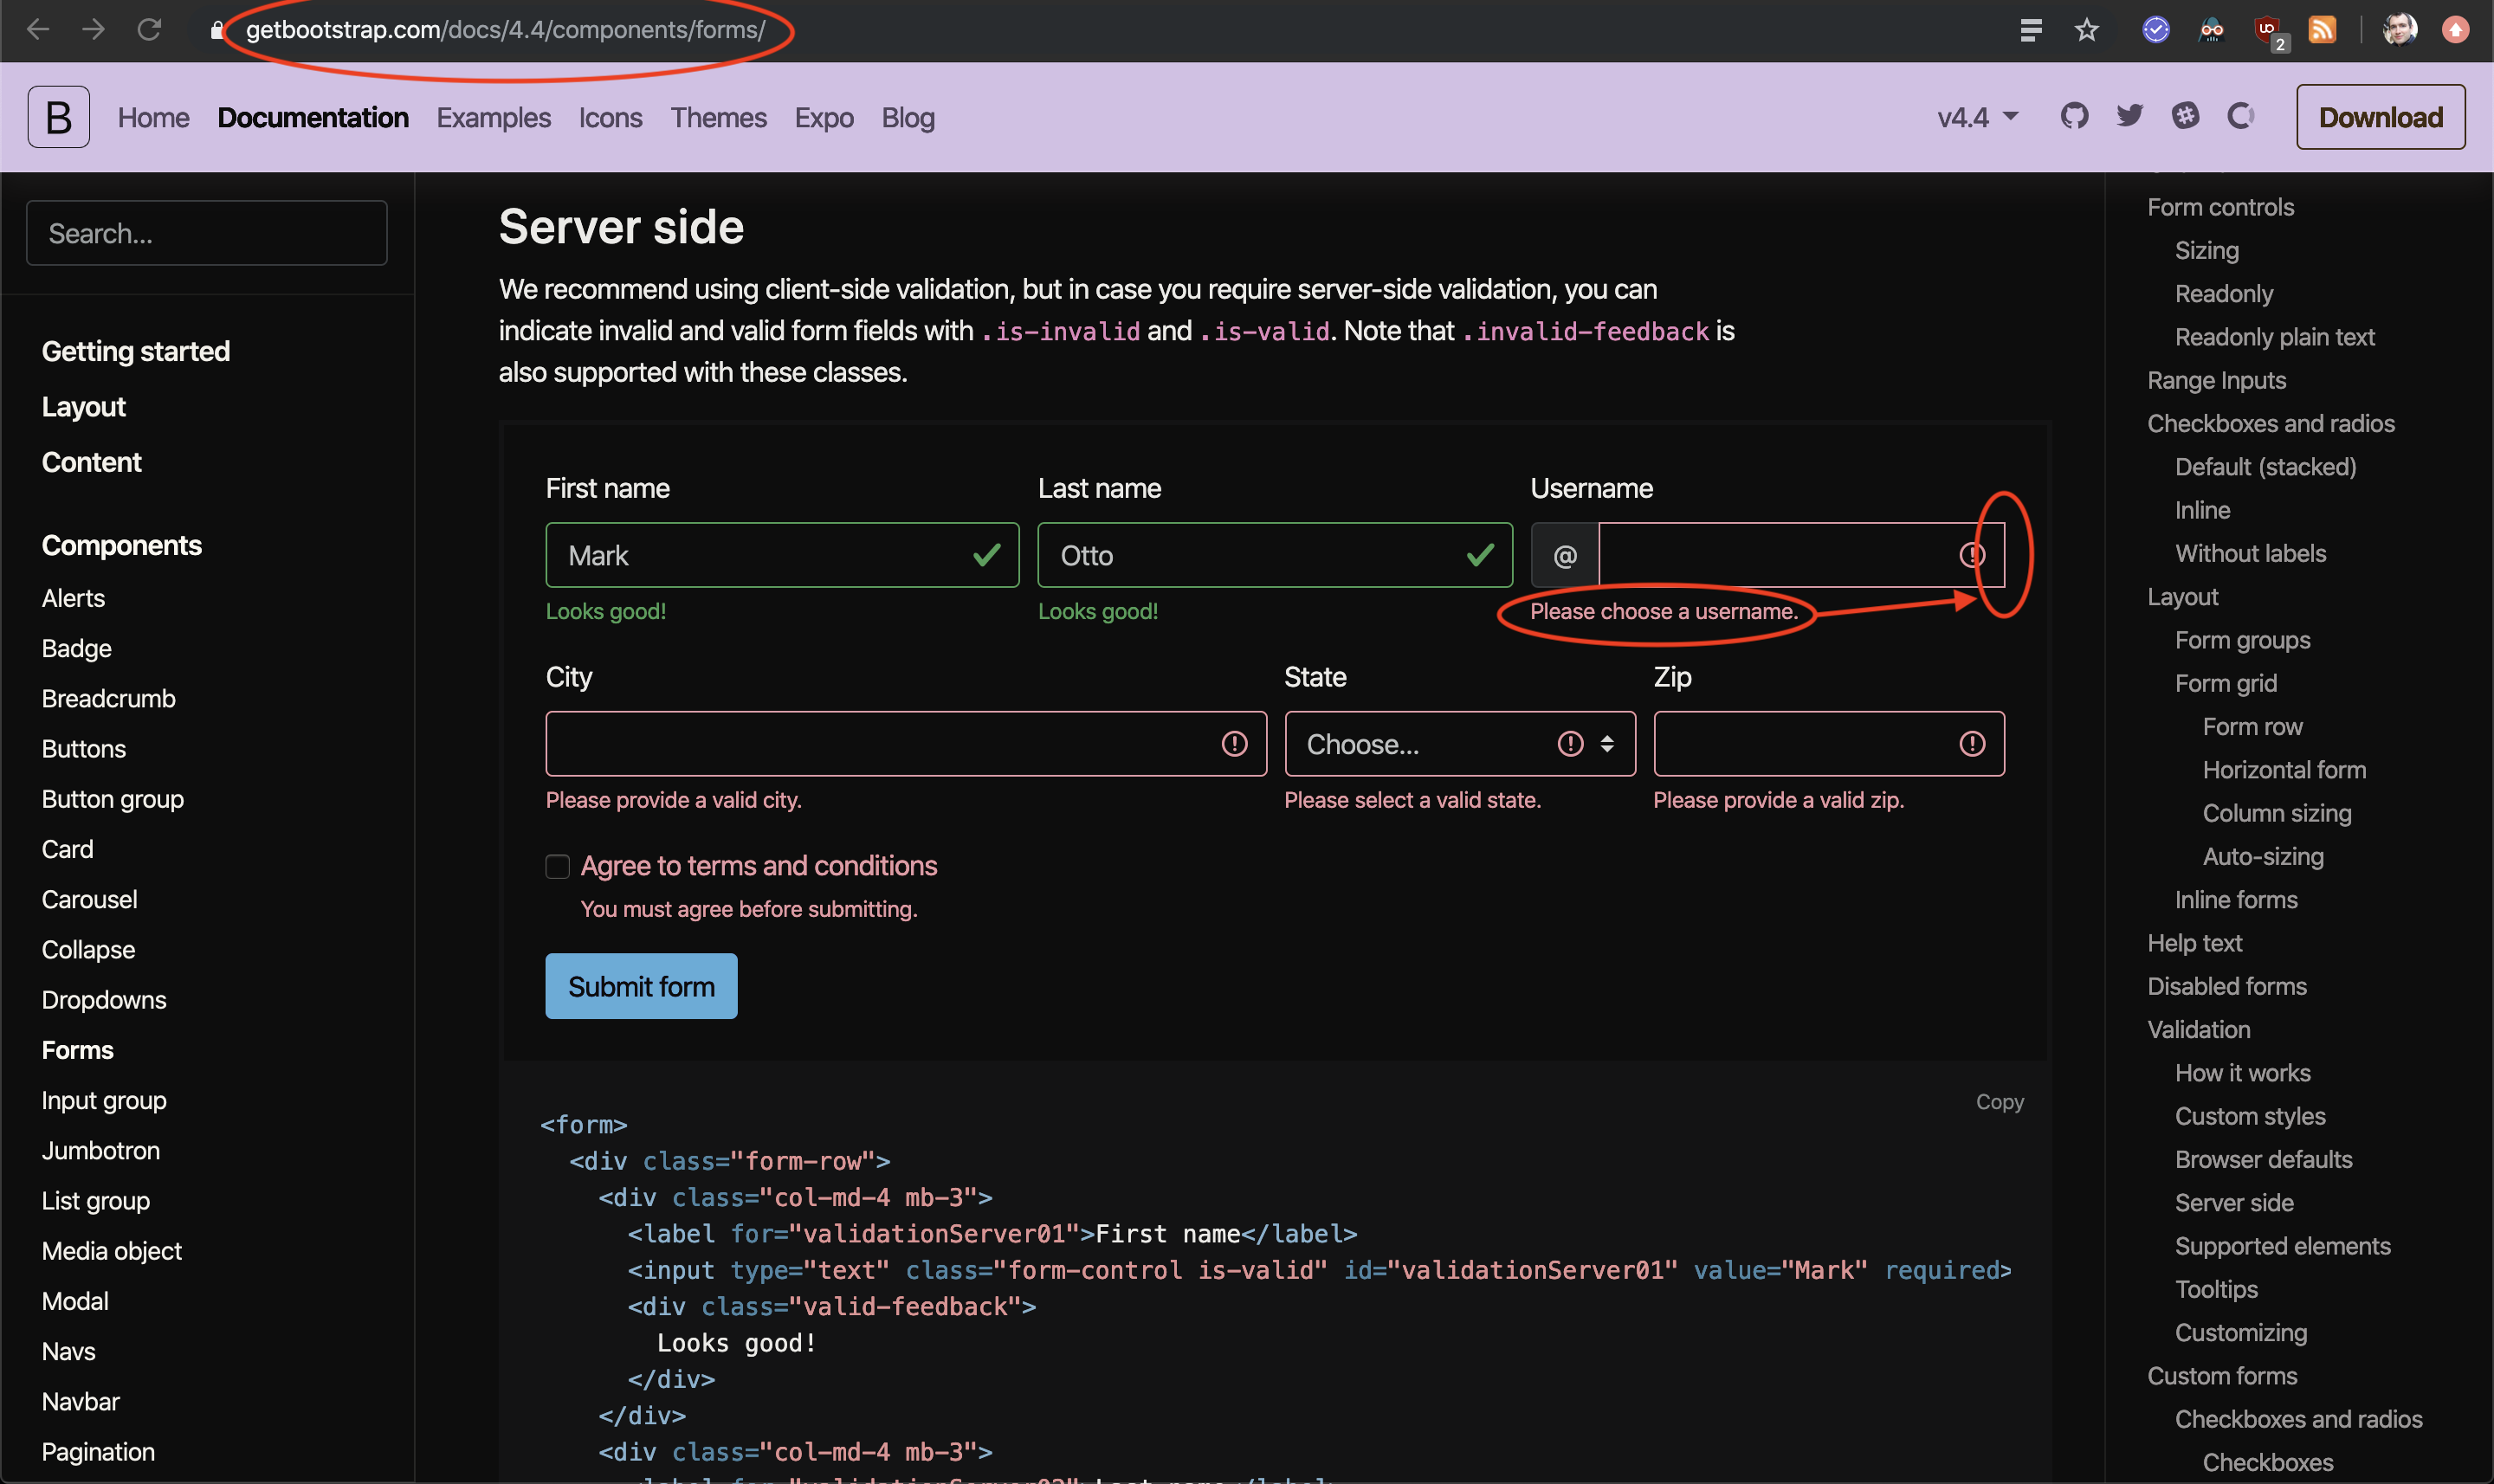Screen dimensions: 2494x1484
Task: Navigate back with the back arrow
Action: 38,30
